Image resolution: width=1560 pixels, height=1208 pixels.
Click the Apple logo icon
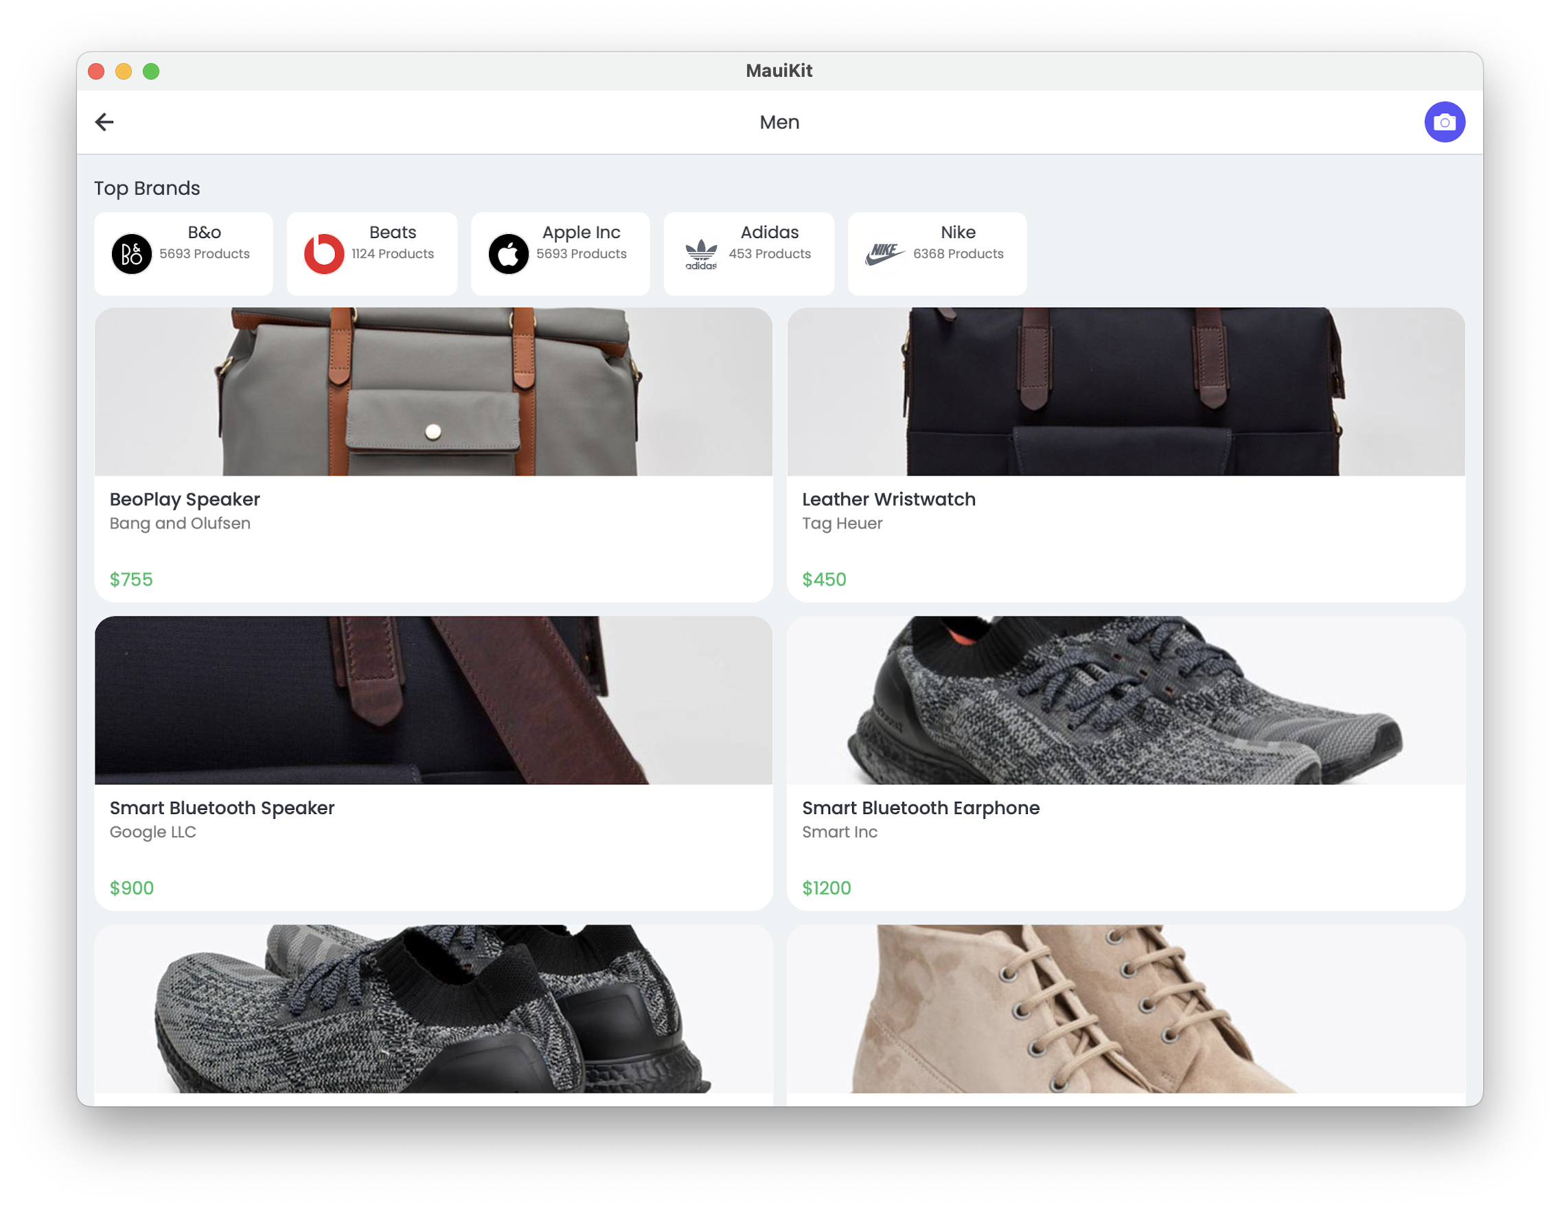[x=508, y=253]
